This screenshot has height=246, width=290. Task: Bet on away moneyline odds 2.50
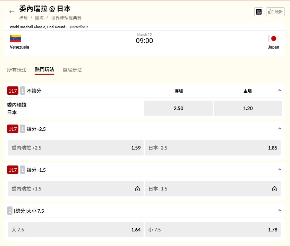[x=178, y=108]
